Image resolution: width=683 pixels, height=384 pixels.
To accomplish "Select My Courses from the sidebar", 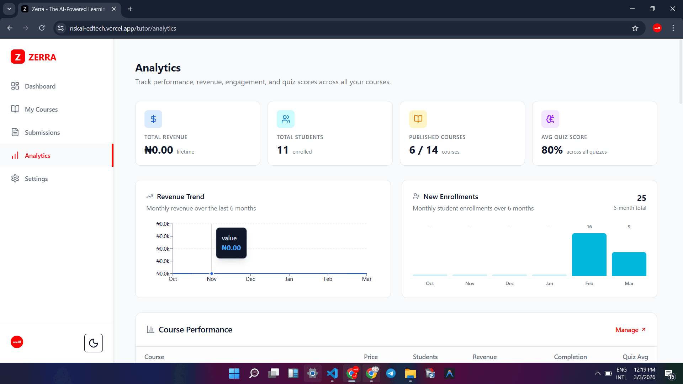I will (x=41, y=109).
